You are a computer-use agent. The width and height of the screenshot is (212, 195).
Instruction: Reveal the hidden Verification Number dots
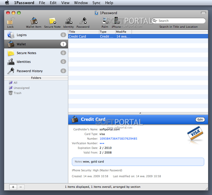pos(102,143)
